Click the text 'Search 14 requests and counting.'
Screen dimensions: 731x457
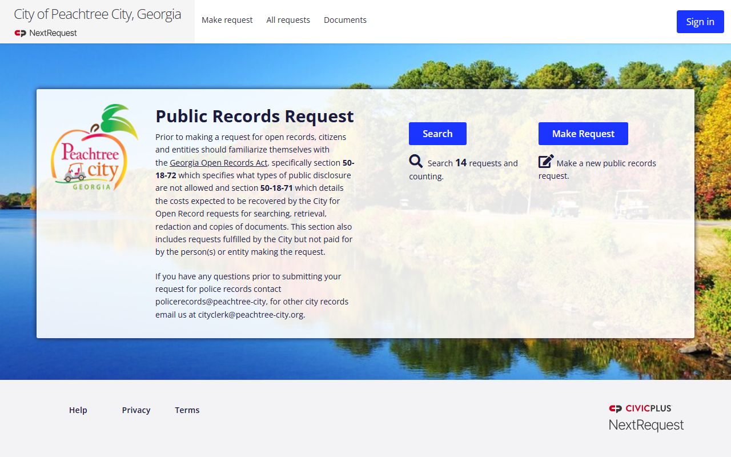[x=464, y=169]
